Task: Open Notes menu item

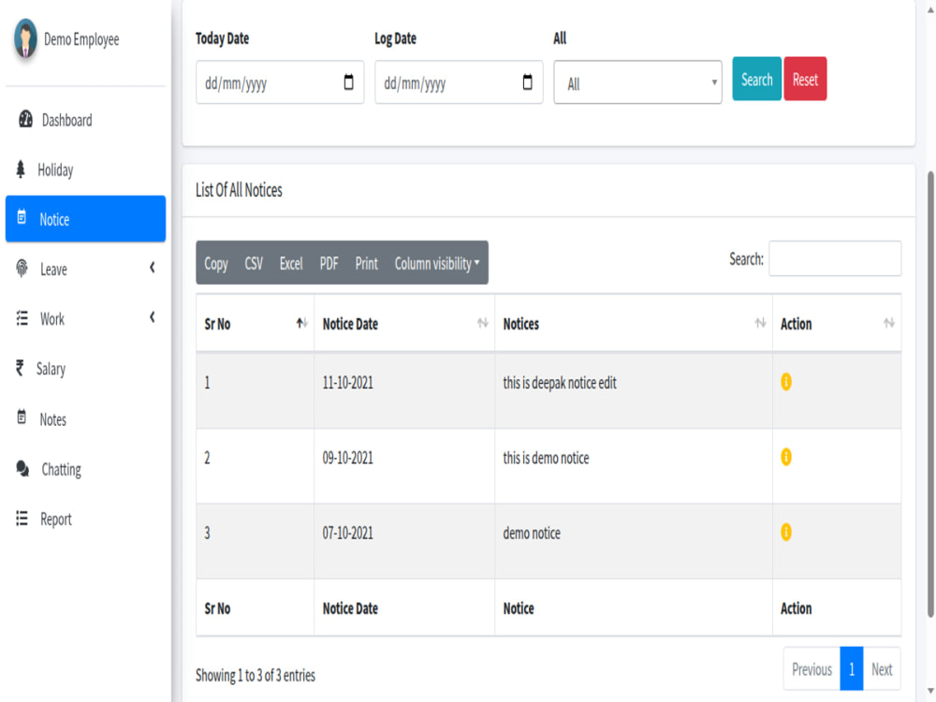Action: [85, 419]
